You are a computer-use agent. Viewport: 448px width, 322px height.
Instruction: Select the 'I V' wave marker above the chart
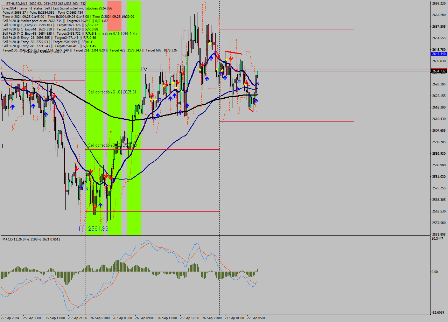point(144,69)
